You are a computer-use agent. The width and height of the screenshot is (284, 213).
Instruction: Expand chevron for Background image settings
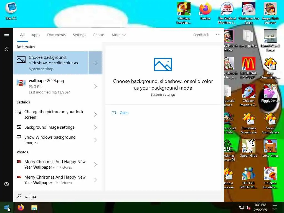[x=95, y=127]
